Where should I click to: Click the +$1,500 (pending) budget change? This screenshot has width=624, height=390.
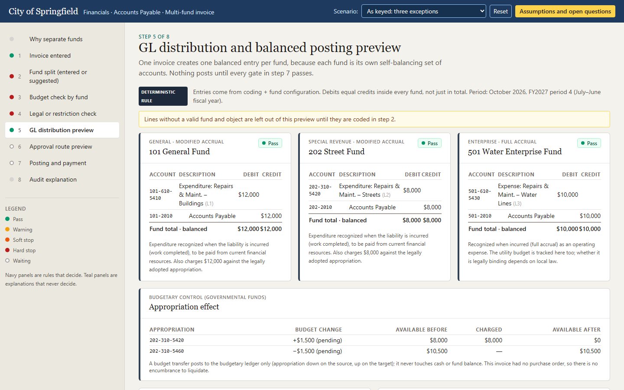(x=317, y=340)
